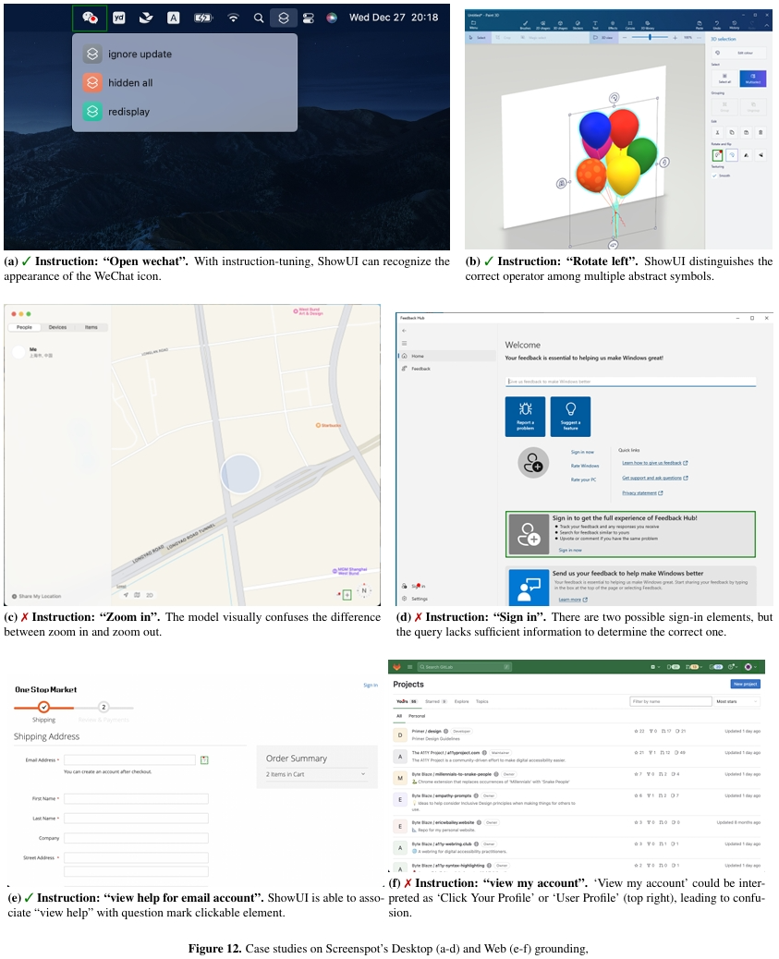Collapse the Paint 3D ribbon chevron
The height and width of the screenshot is (959, 779).
tap(767, 25)
